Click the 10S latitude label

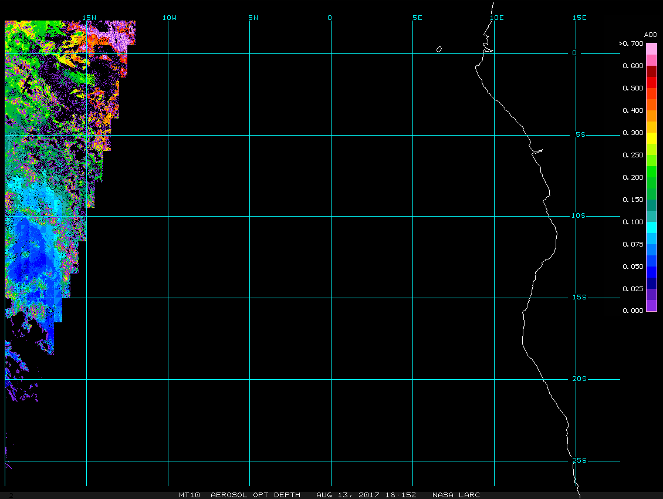pyautogui.click(x=579, y=215)
